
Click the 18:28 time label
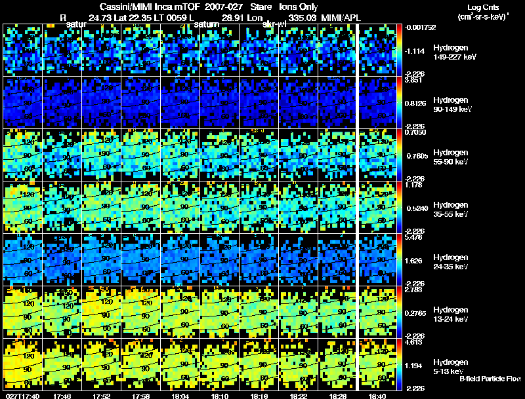click(338, 396)
